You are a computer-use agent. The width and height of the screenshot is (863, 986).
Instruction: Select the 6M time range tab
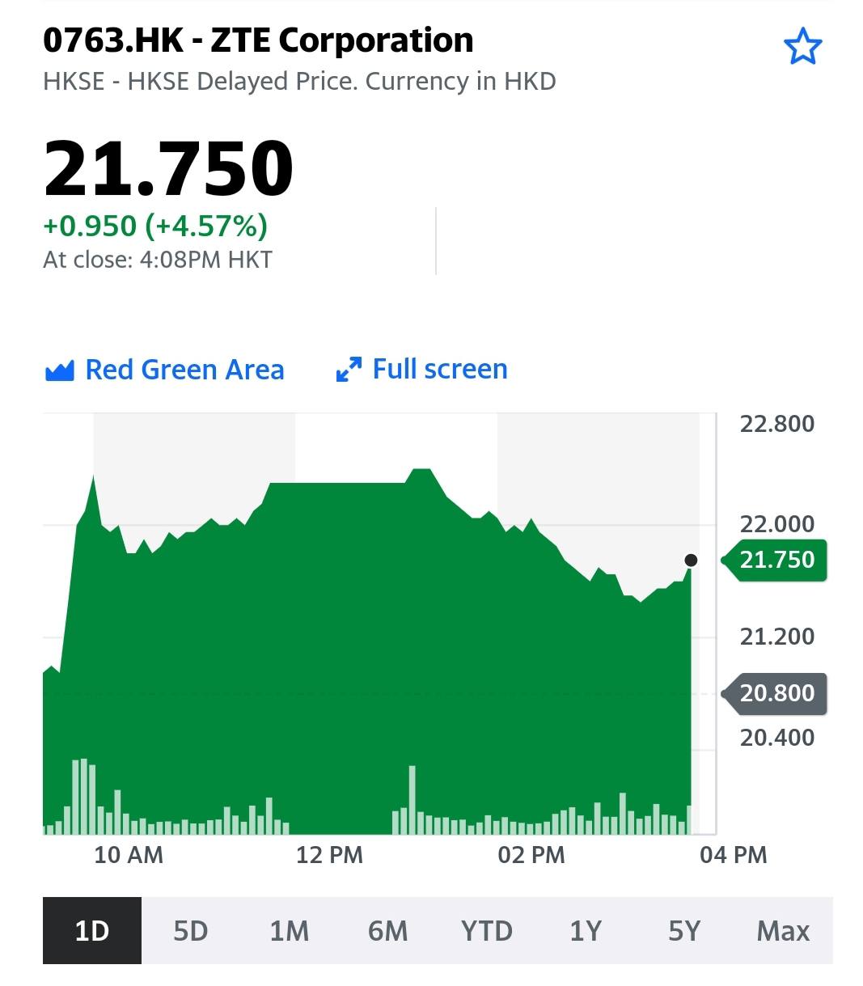pos(388,930)
